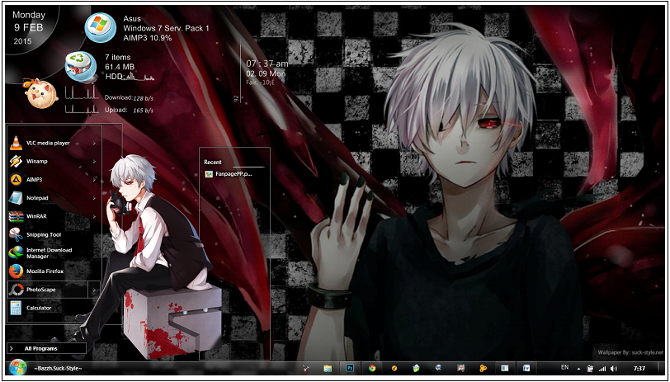670x382 pixels.
Task: Launch Winamp via its lightning bolt icon
Action: point(16,162)
